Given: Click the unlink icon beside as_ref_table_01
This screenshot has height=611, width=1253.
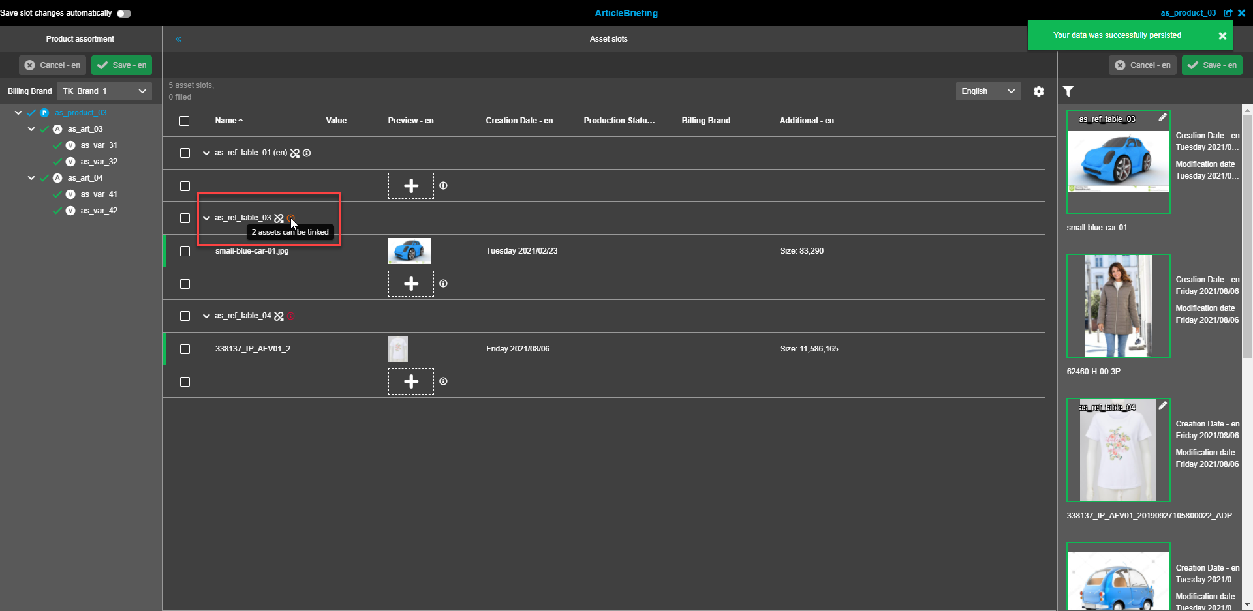Looking at the screenshot, I should click(x=295, y=153).
